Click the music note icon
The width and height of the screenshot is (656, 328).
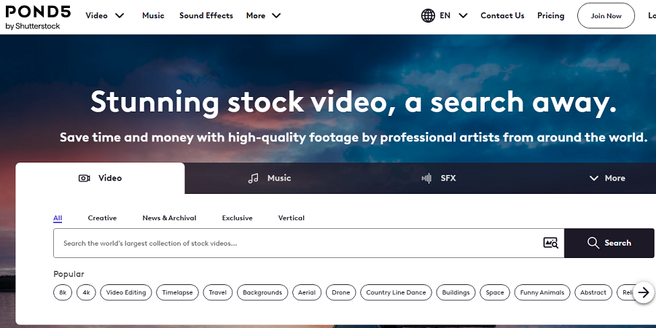(253, 179)
